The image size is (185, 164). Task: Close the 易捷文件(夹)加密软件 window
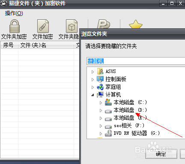pos(180,3)
